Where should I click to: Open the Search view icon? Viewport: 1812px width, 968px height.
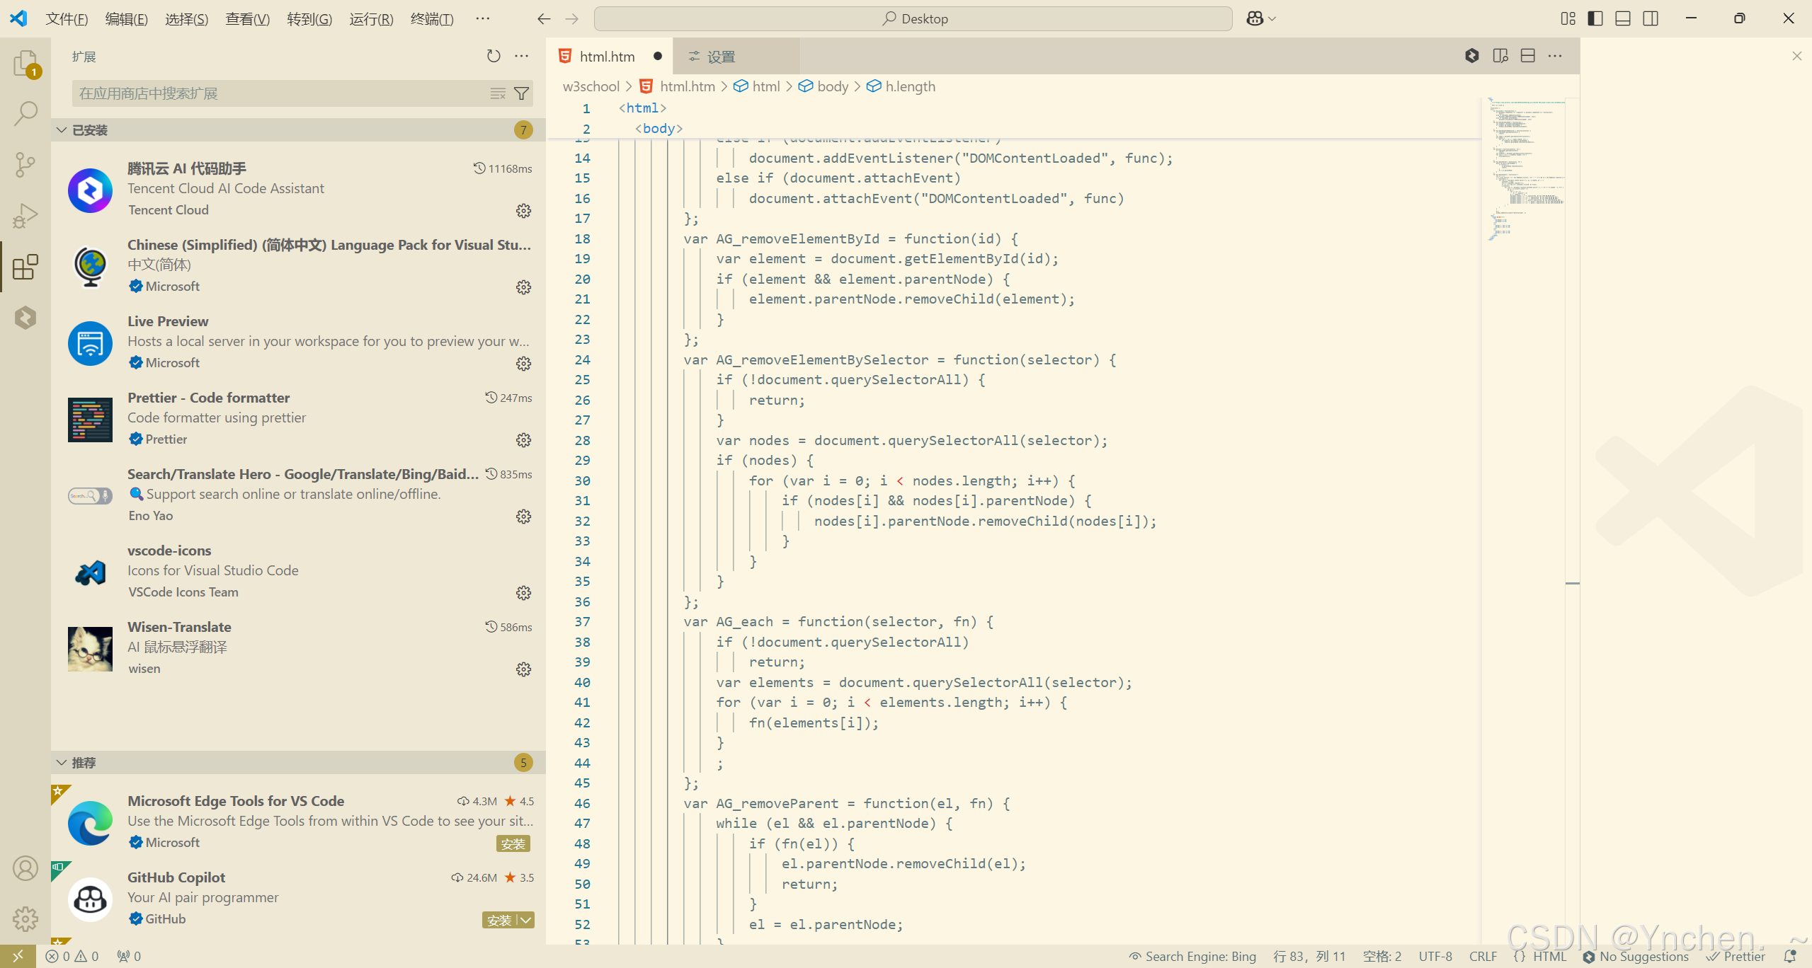25,113
